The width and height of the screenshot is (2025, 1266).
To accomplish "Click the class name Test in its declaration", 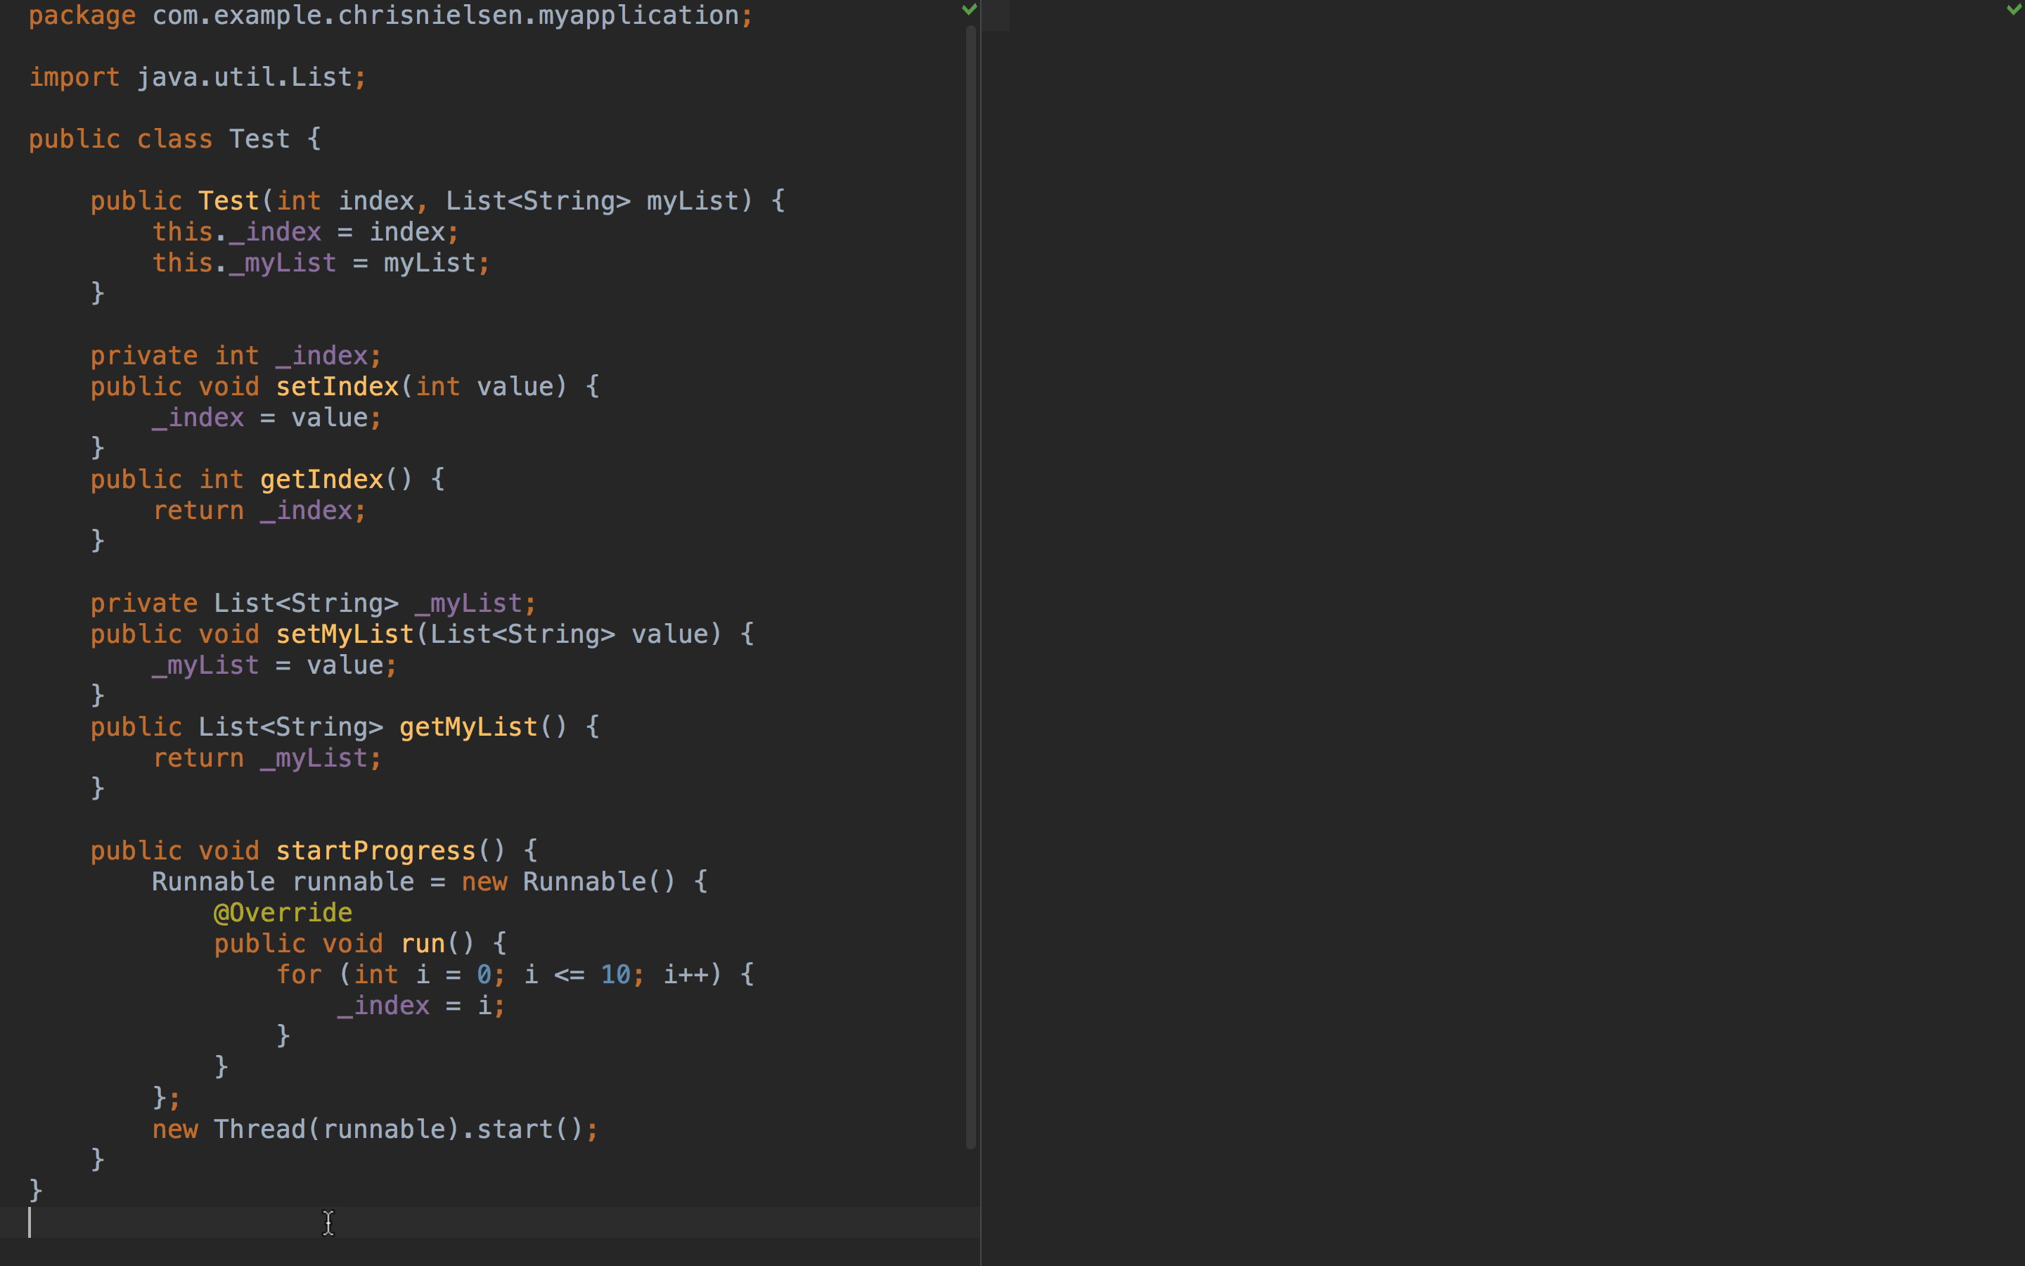I will point(259,139).
